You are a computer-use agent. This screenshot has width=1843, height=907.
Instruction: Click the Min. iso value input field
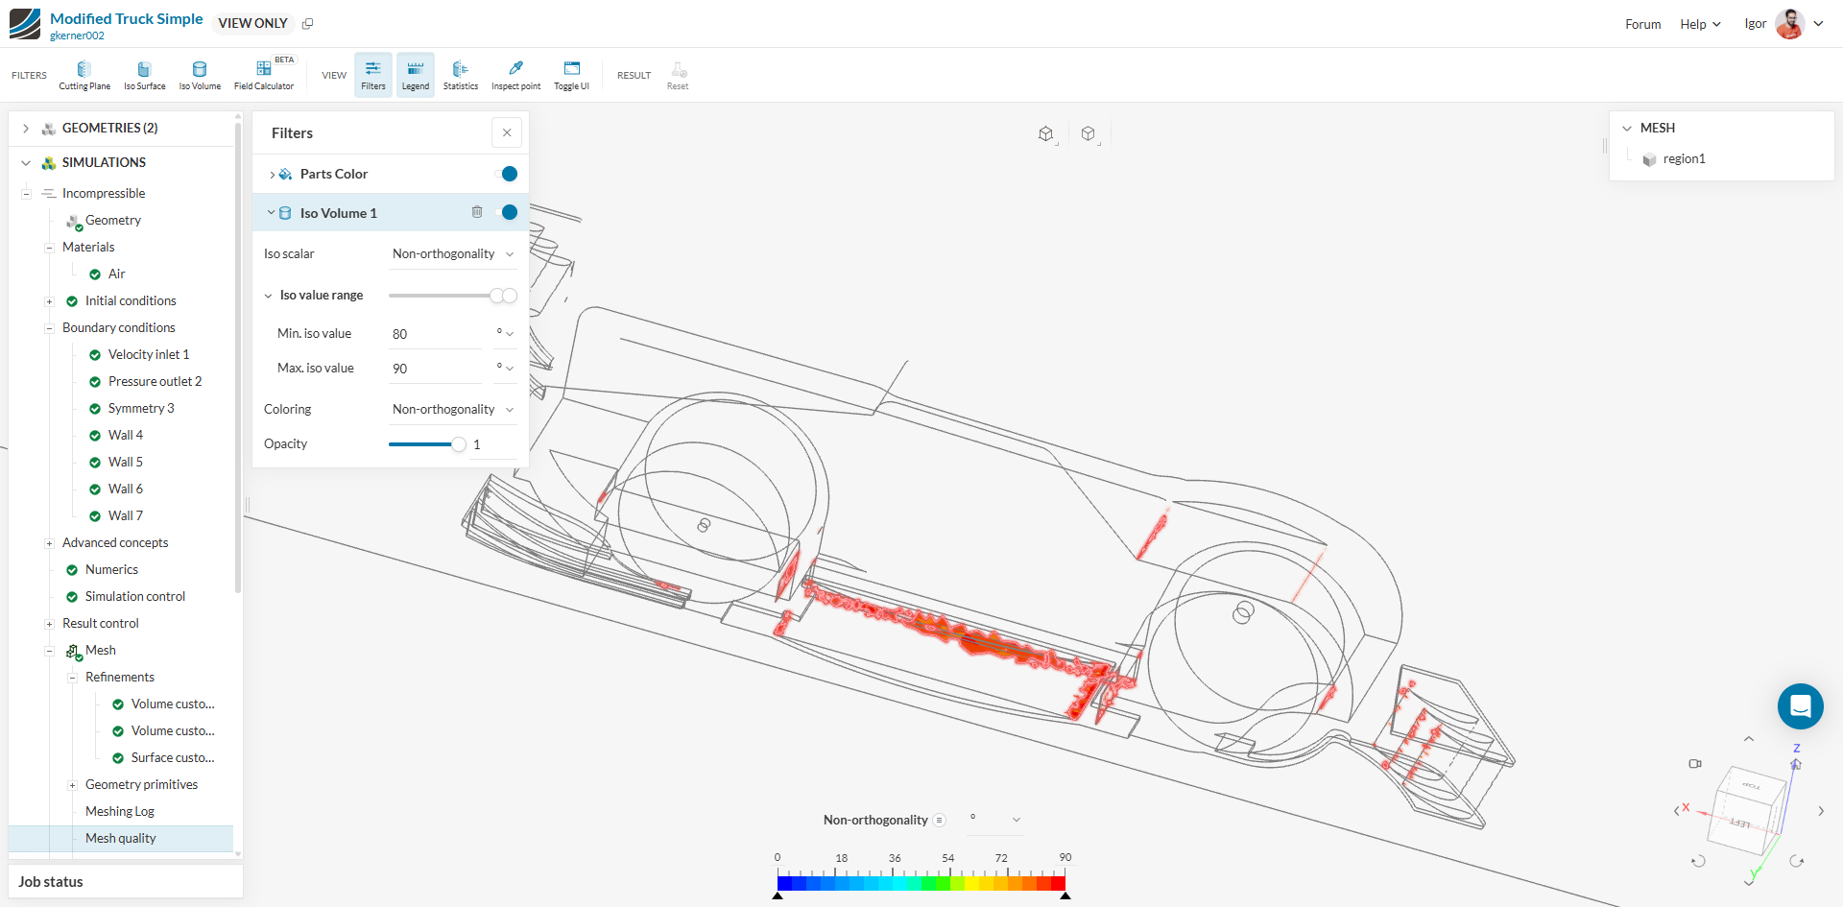tap(437, 334)
